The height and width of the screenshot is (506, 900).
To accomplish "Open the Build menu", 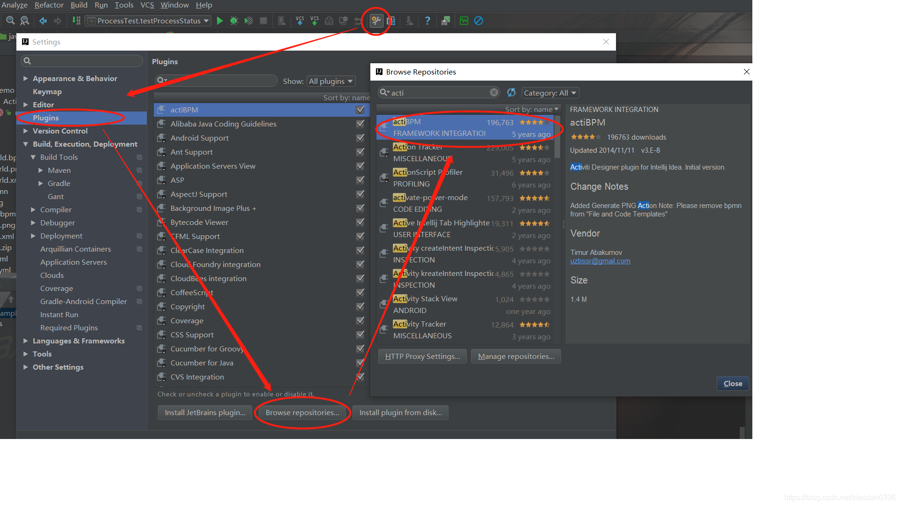I will 79,5.
